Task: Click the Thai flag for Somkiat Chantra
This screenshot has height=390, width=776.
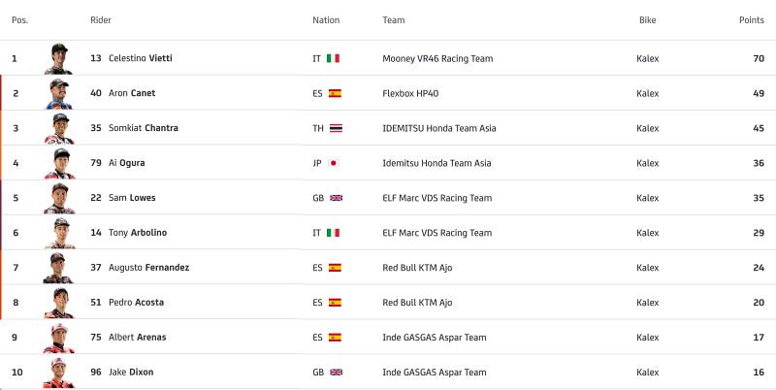Action: tap(336, 128)
